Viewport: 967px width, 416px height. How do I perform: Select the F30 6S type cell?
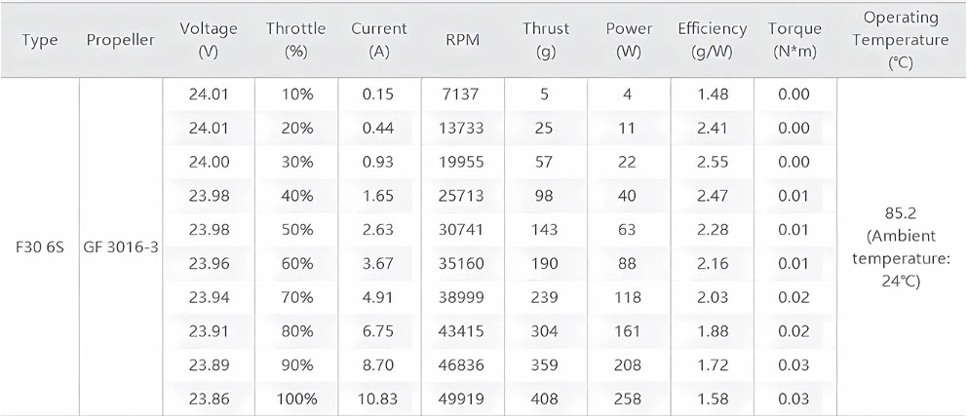pyautogui.click(x=39, y=247)
